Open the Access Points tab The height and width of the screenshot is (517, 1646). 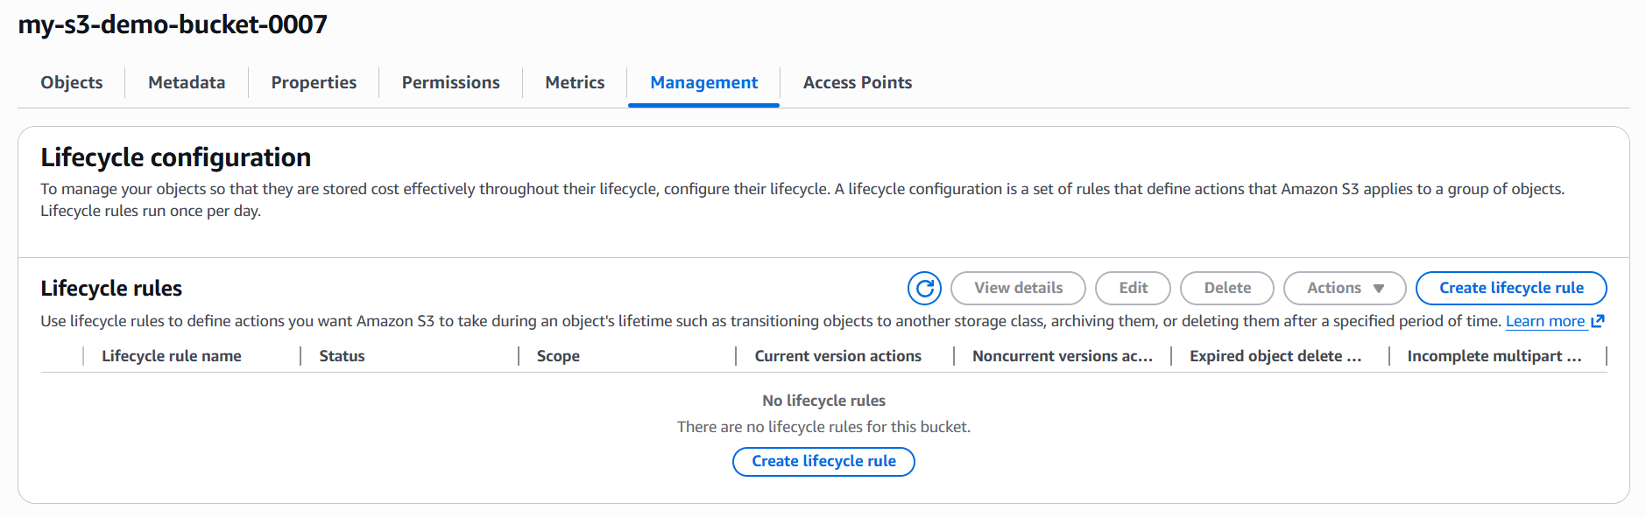[858, 82]
